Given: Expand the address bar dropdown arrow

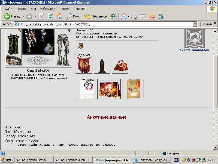Looking at the screenshot, I should tap(195, 24).
